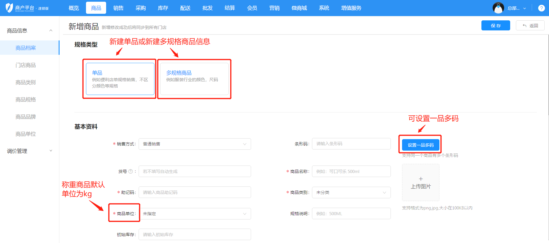549x243 pixels.
Task: Click the help question mark icon
Action: 541,8
